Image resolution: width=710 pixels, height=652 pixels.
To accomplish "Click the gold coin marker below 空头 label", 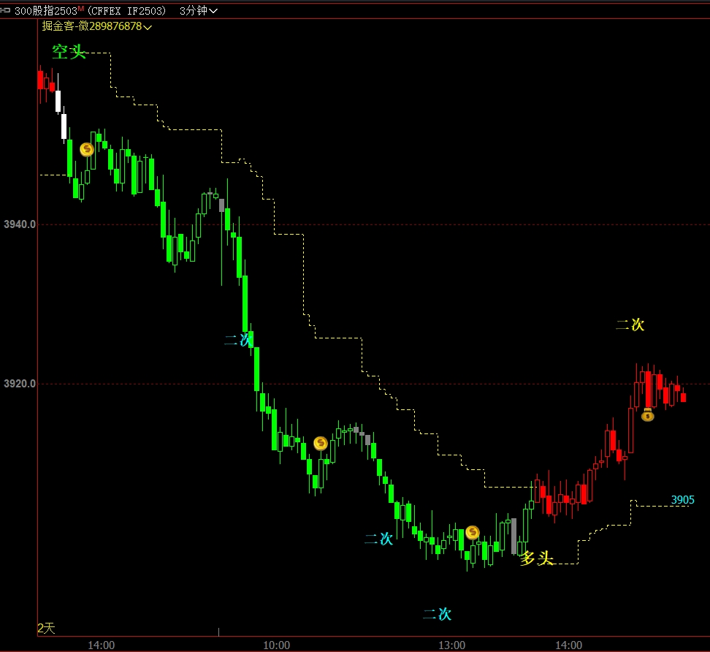I will click(x=87, y=149).
